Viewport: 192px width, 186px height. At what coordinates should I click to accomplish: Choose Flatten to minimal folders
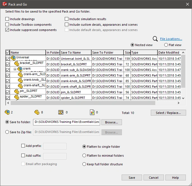84,155
